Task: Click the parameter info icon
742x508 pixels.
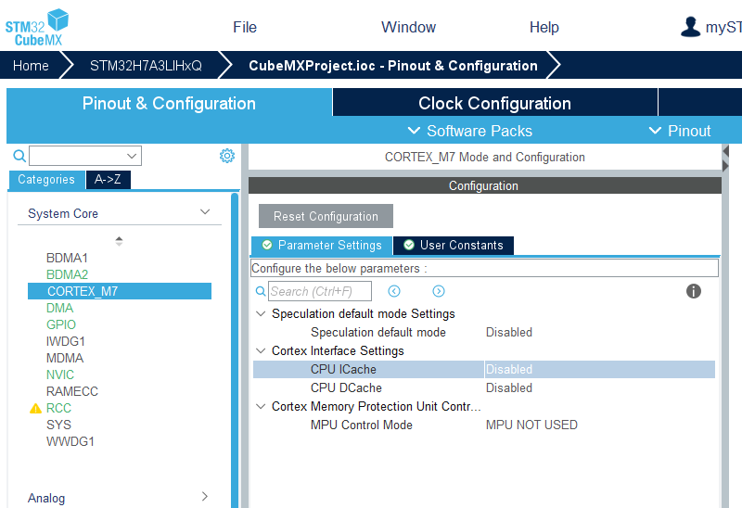Action: click(693, 291)
